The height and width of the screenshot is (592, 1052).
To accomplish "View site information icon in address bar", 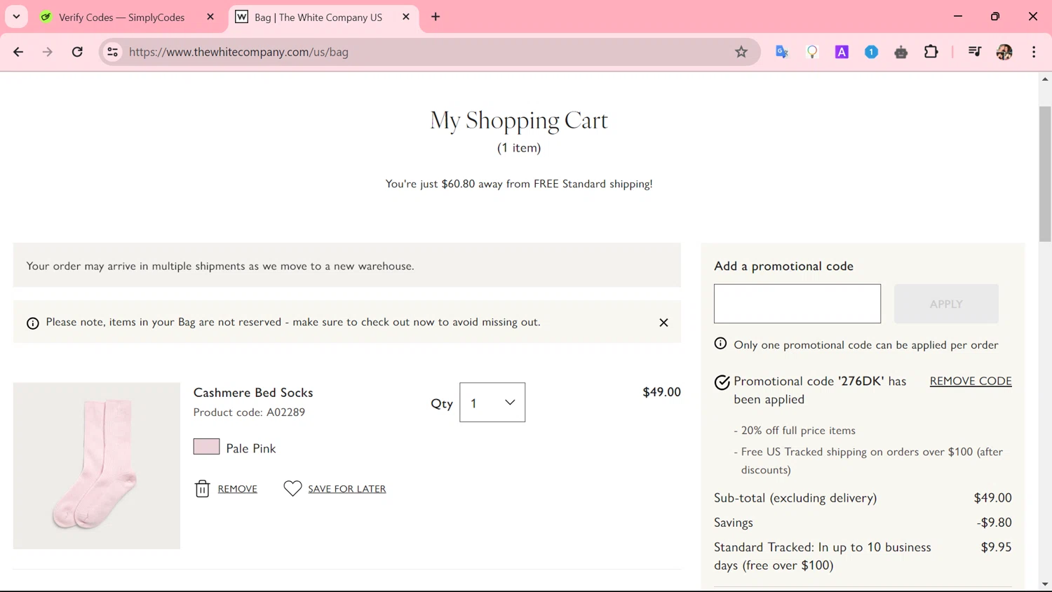I will [112, 52].
